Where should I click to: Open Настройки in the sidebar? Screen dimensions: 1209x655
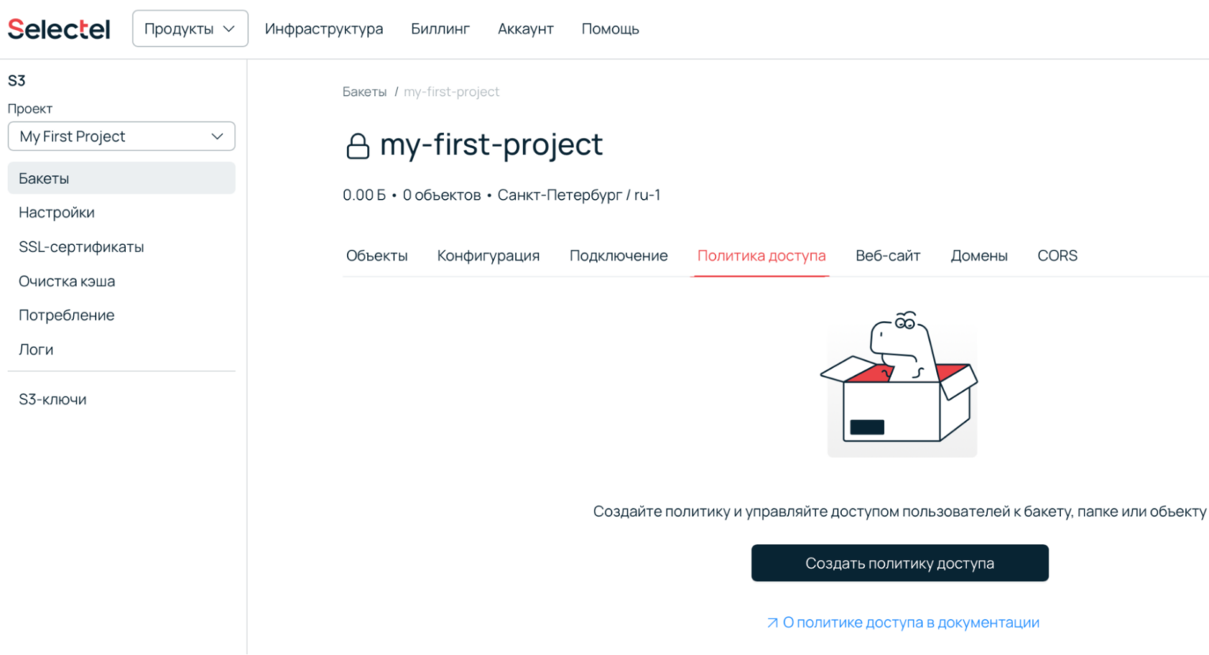[56, 213]
